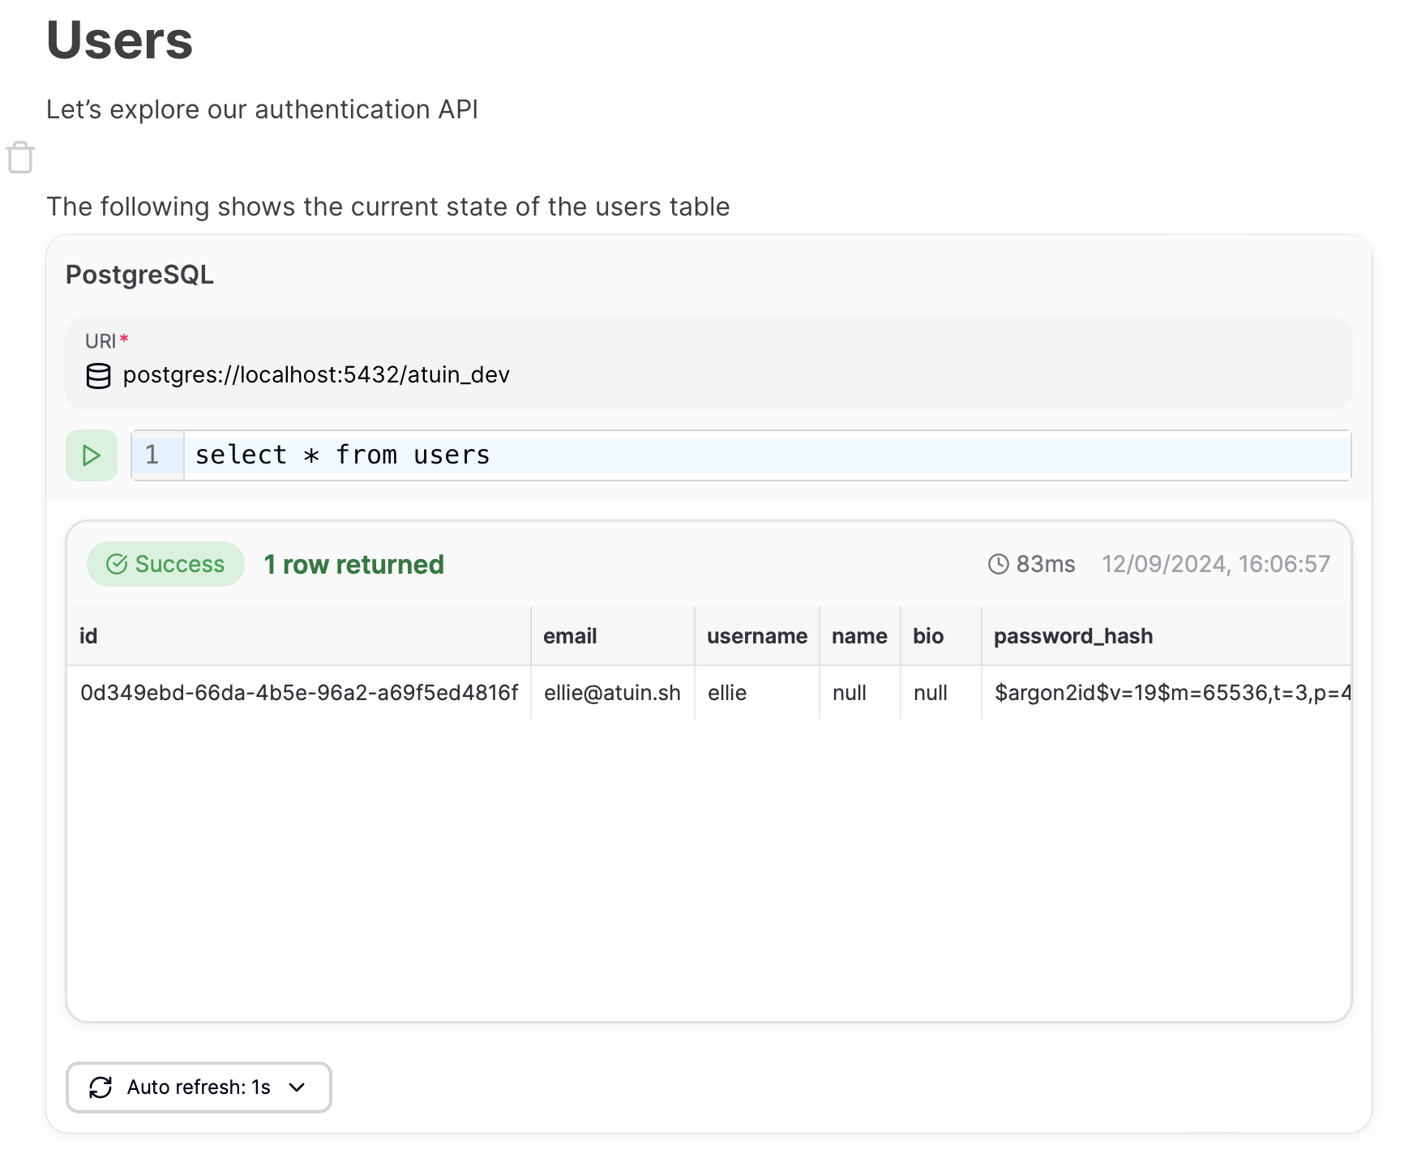
Task: Click the ellie@atuin.sh email cell
Action: pos(612,693)
